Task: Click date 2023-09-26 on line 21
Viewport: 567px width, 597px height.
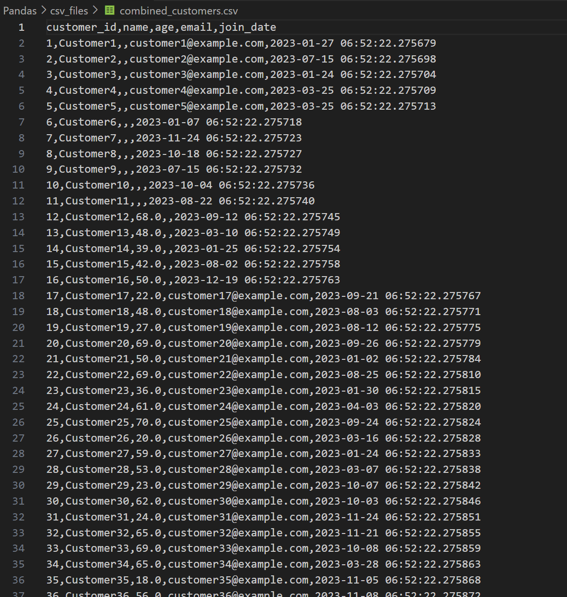Action: 347,343
